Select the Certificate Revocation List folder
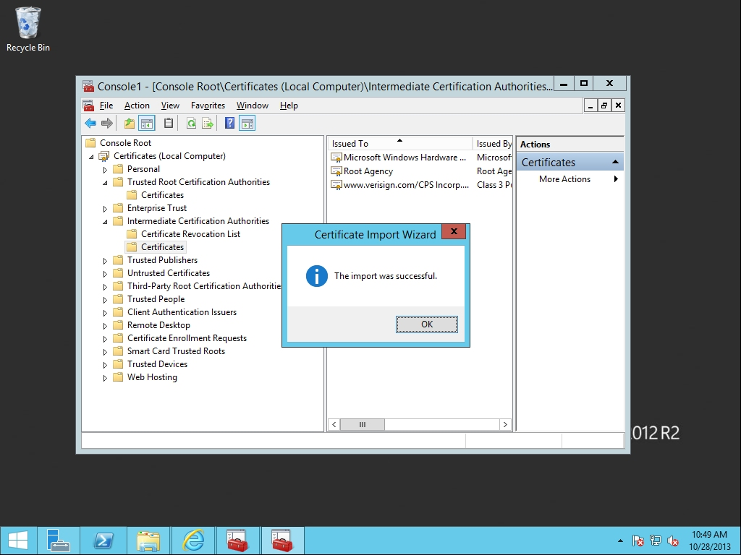The height and width of the screenshot is (555, 741). [190, 234]
